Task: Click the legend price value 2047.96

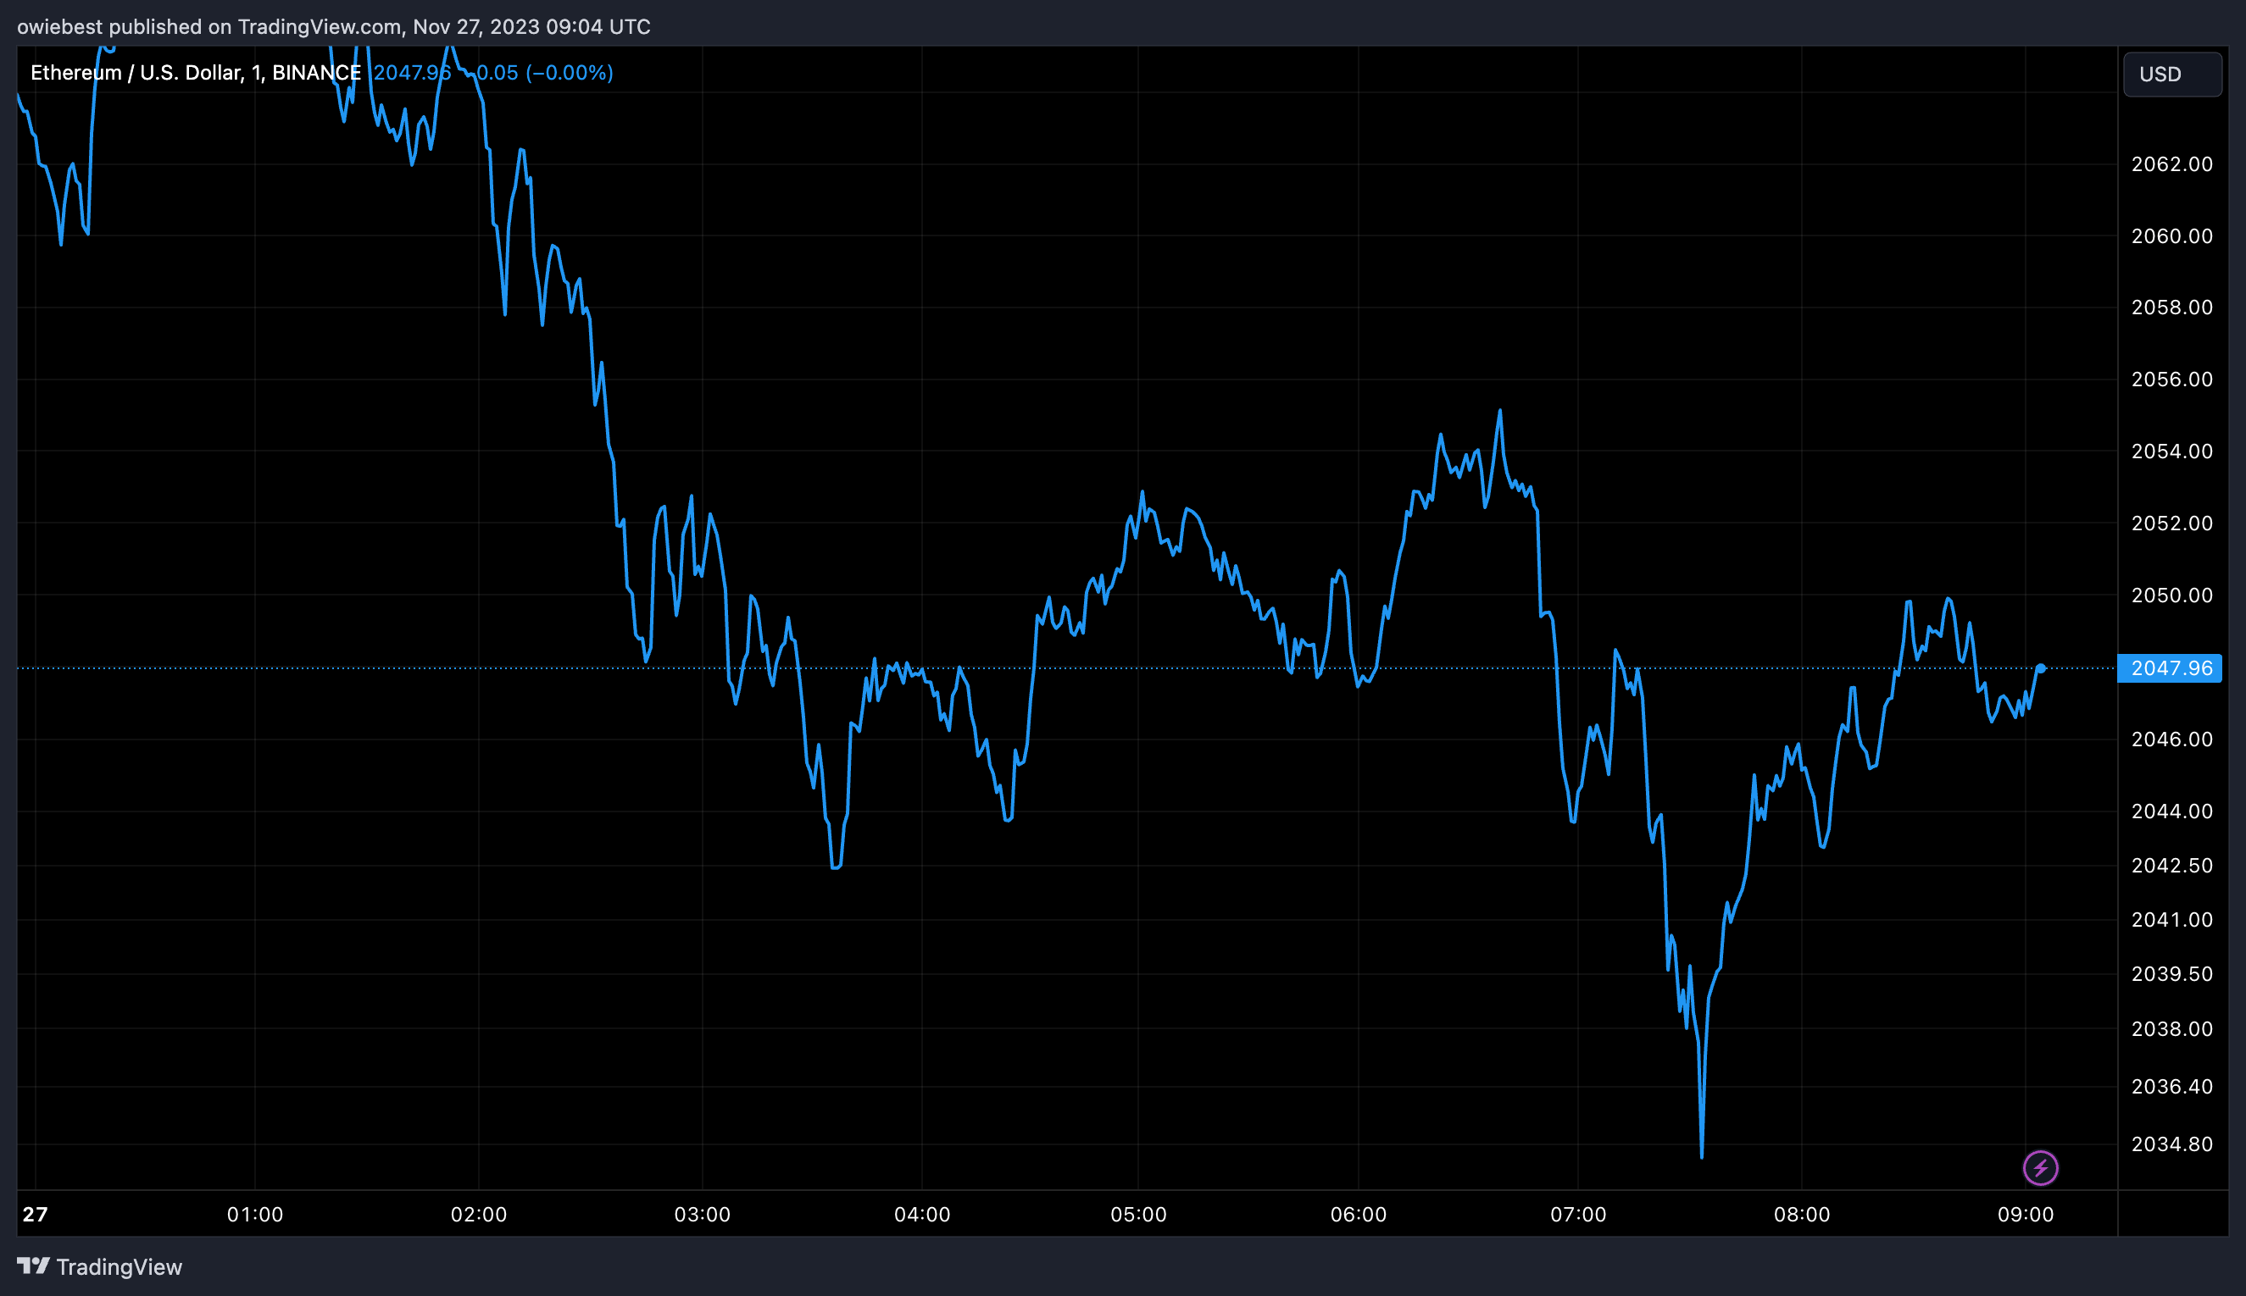Action: (412, 73)
